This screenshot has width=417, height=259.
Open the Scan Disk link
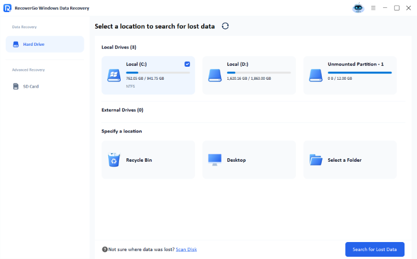point(186,249)
